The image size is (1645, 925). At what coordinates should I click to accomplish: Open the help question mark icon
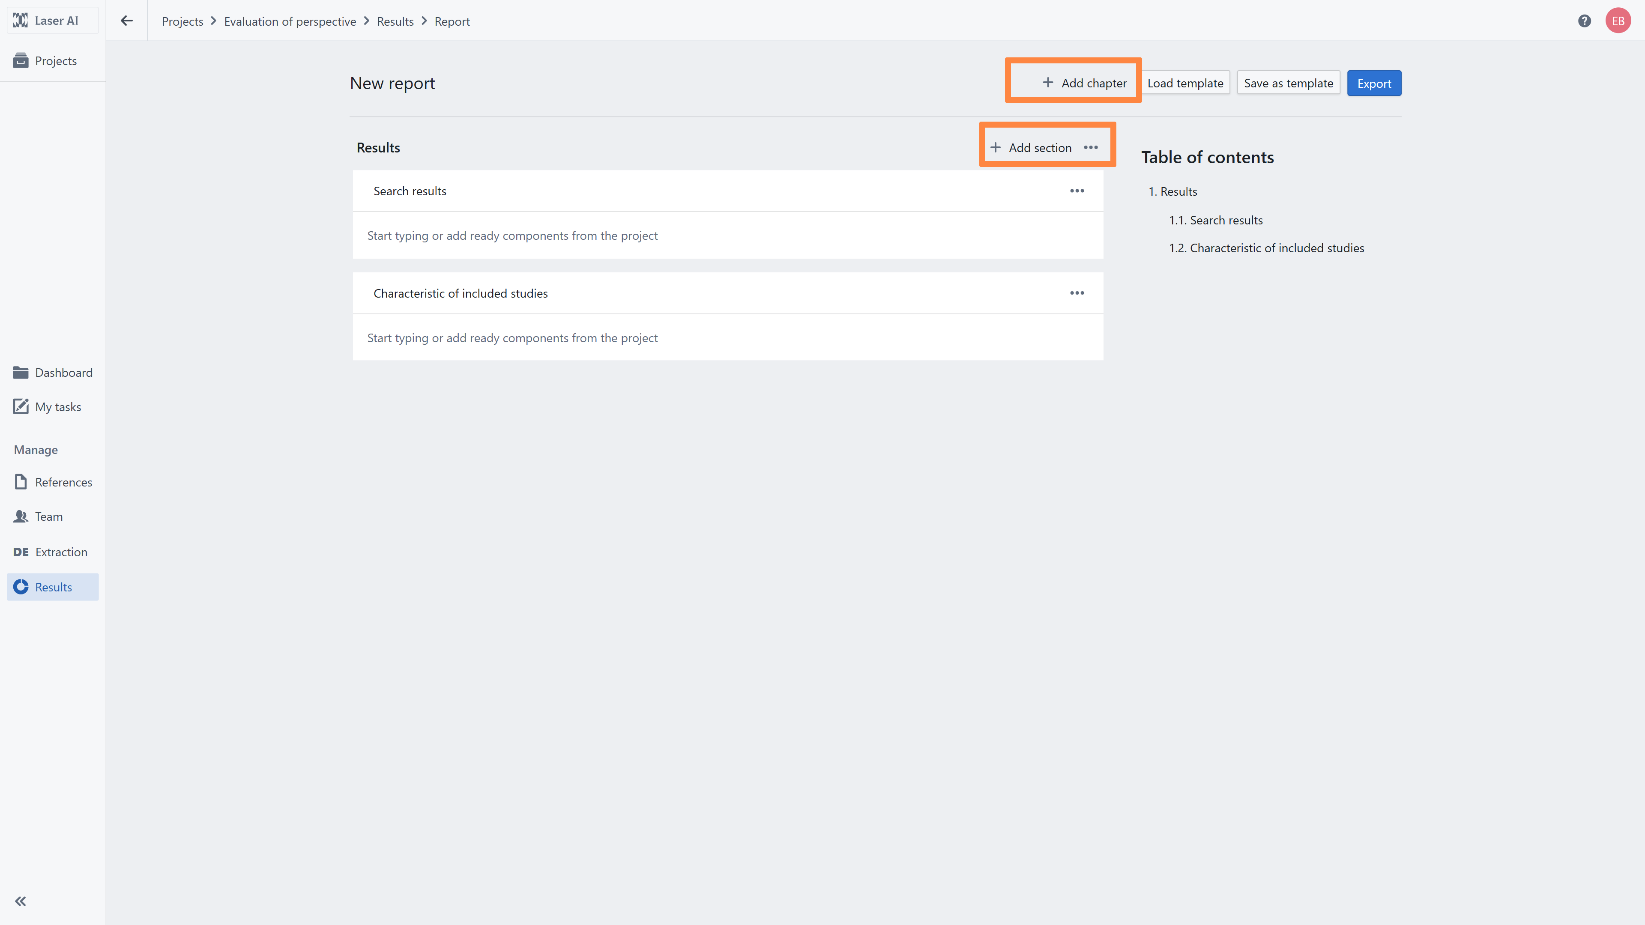[1584, 21]
